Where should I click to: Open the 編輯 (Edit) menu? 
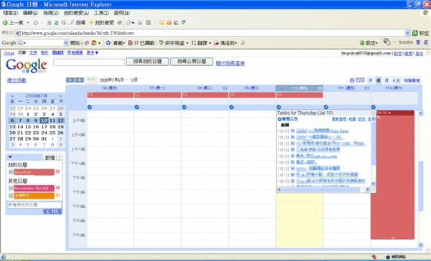30,13
